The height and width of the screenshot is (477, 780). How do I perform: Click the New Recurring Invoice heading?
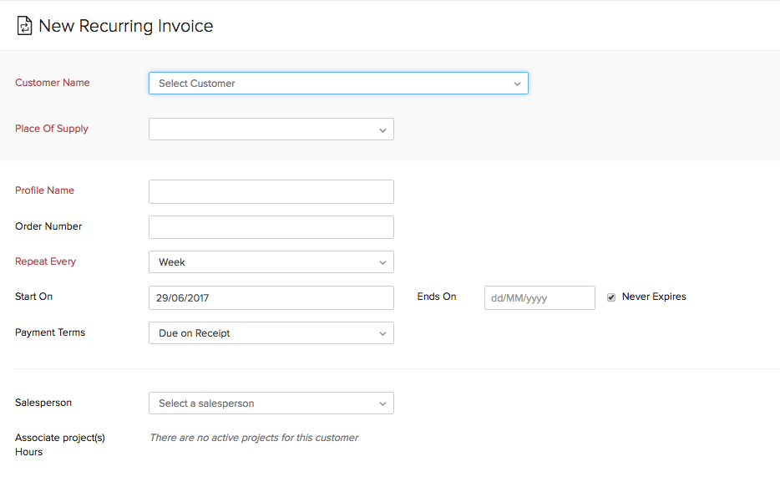[x=125, y=26]
